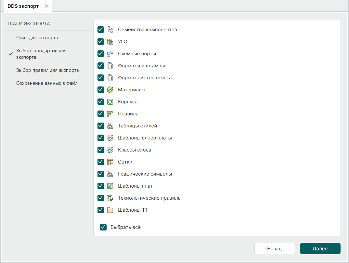The height and width of the screenshot is (263, 349).
Task: Open Выбор стандартов для экспорта step
Action: [x=41, y=54]
